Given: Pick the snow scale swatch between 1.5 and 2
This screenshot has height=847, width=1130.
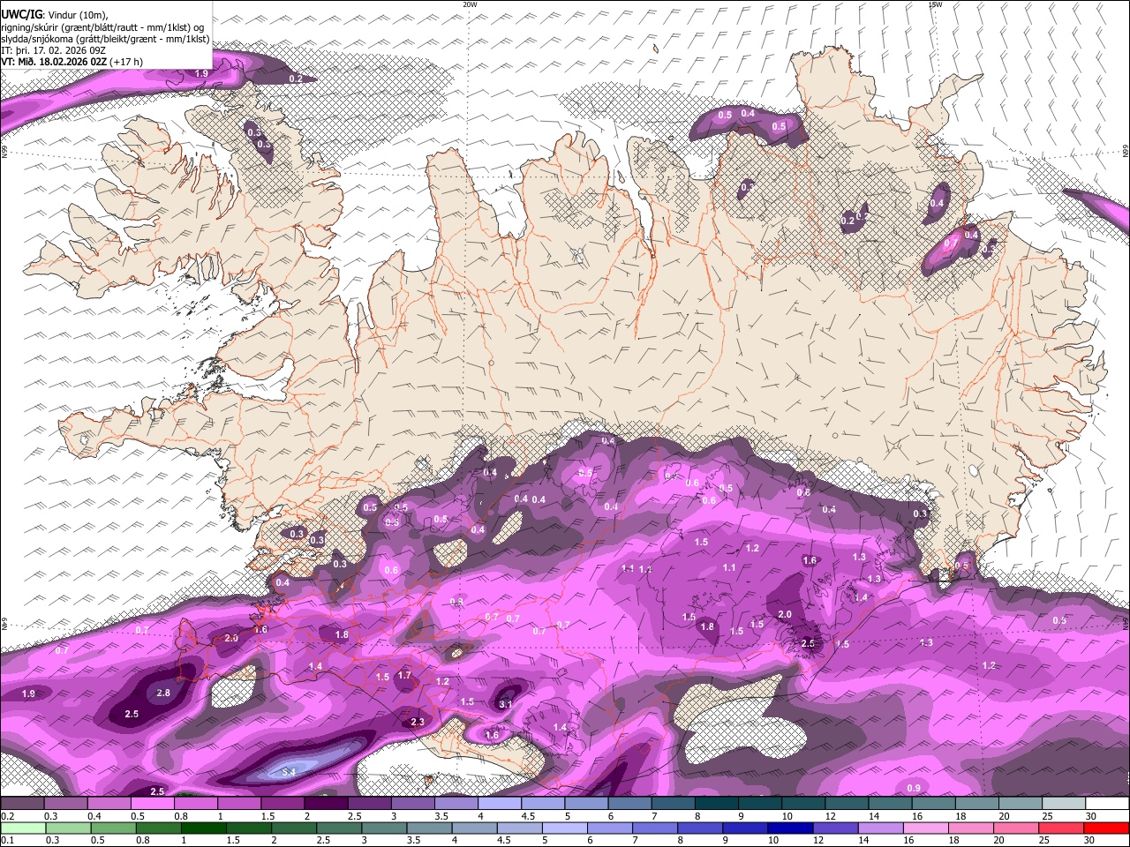Looking at the screenshot, I should tap(282, 804).
